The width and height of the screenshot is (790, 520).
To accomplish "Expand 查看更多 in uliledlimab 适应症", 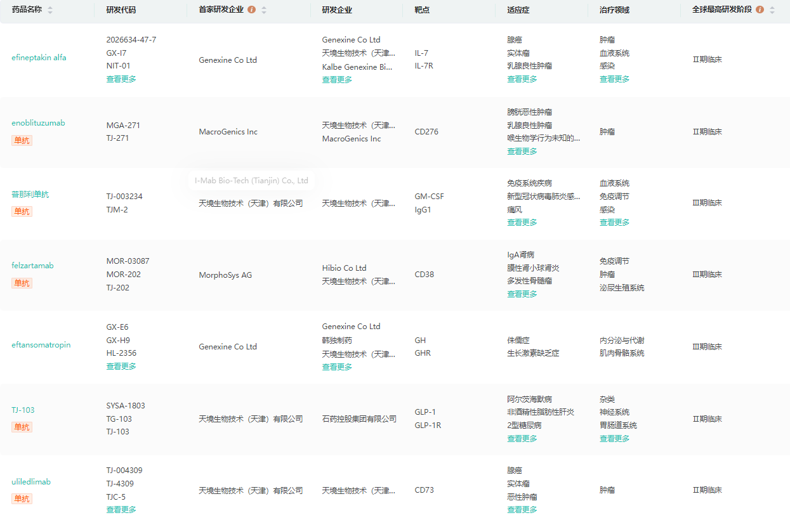I will (x=522, y=510).
